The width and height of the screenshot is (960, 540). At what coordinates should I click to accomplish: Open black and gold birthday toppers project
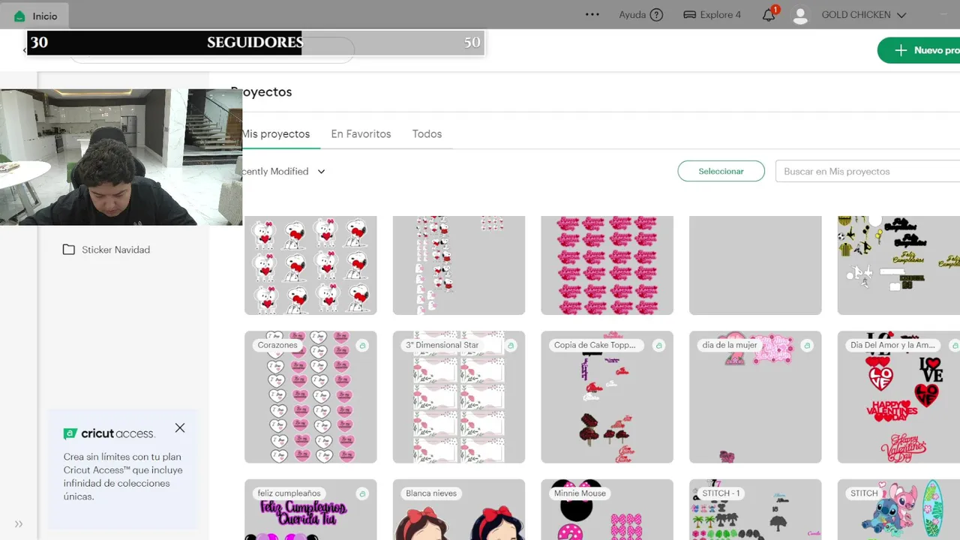898,265
